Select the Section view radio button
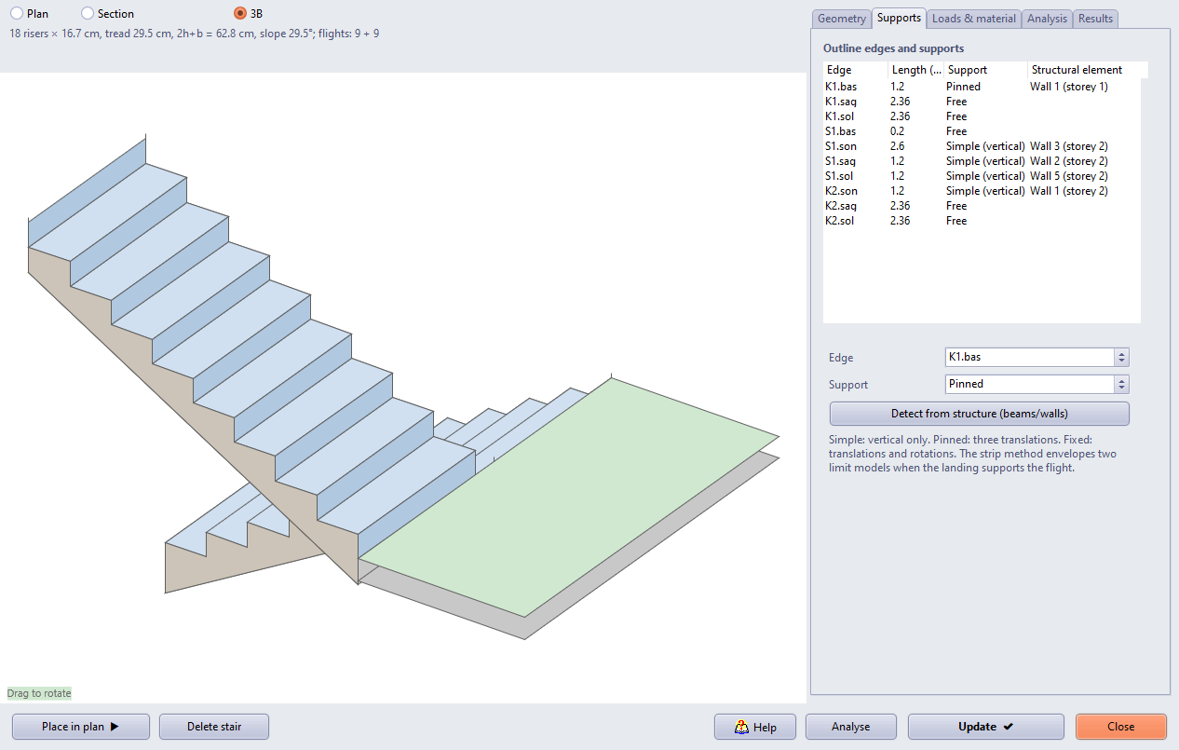 pos(88,14)
